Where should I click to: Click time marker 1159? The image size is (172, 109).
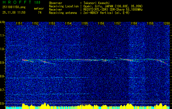(x=150, y=23)
